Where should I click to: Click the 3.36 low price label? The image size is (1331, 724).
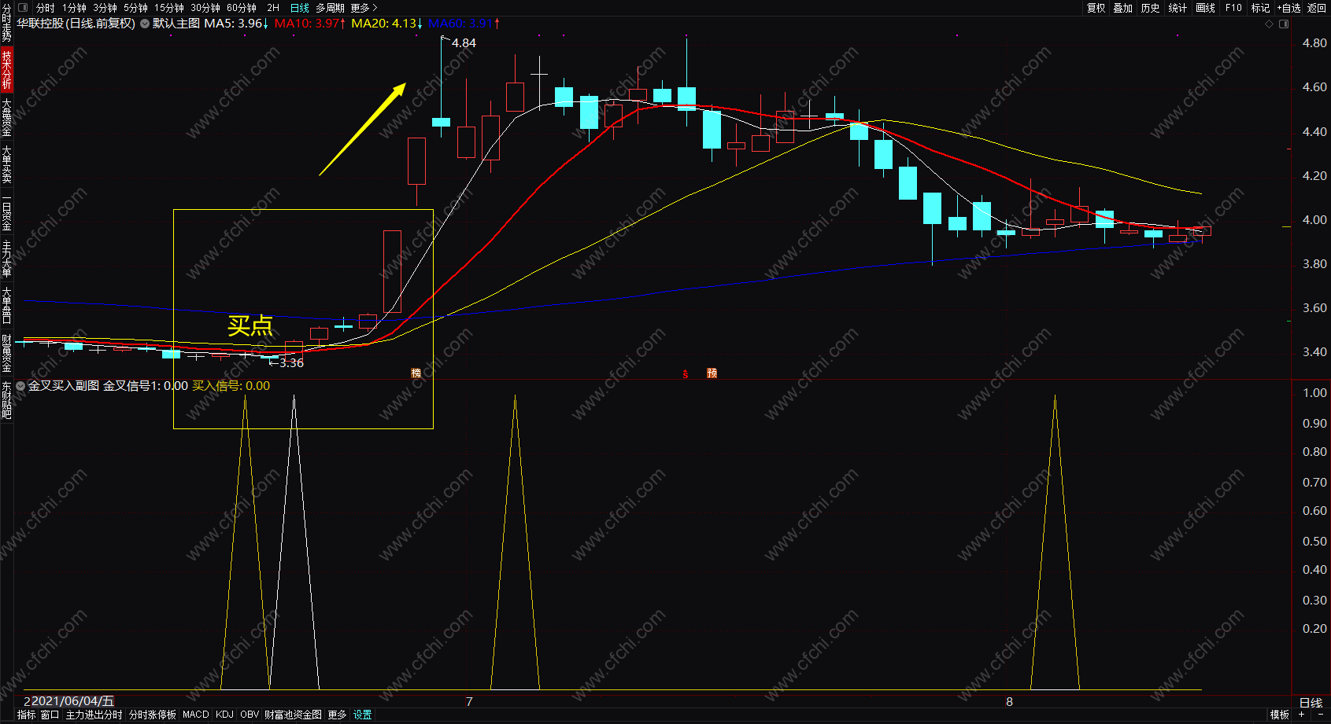tap(291, 363)
